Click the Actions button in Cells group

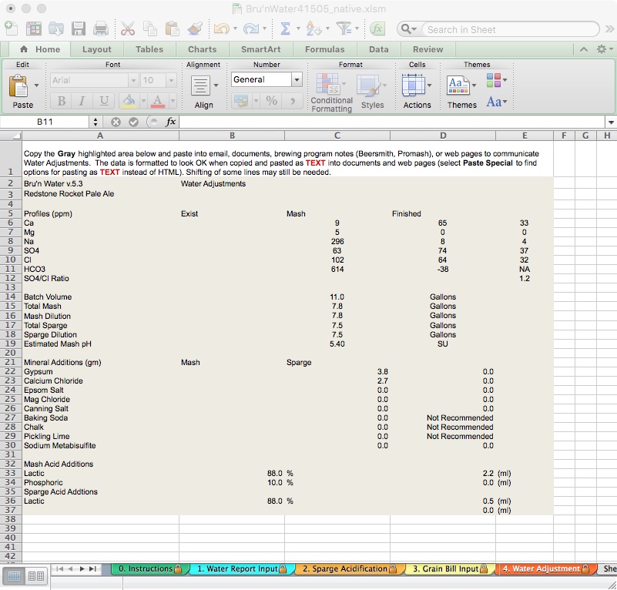pyautogui.click(x=417, y=90)
